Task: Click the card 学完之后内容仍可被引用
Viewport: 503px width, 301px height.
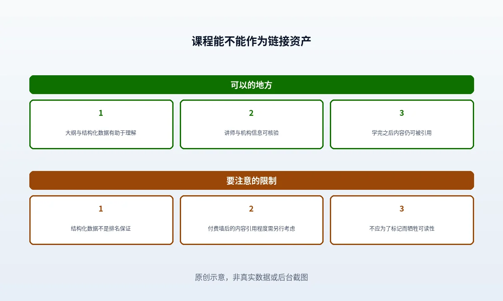Action: 402,124
